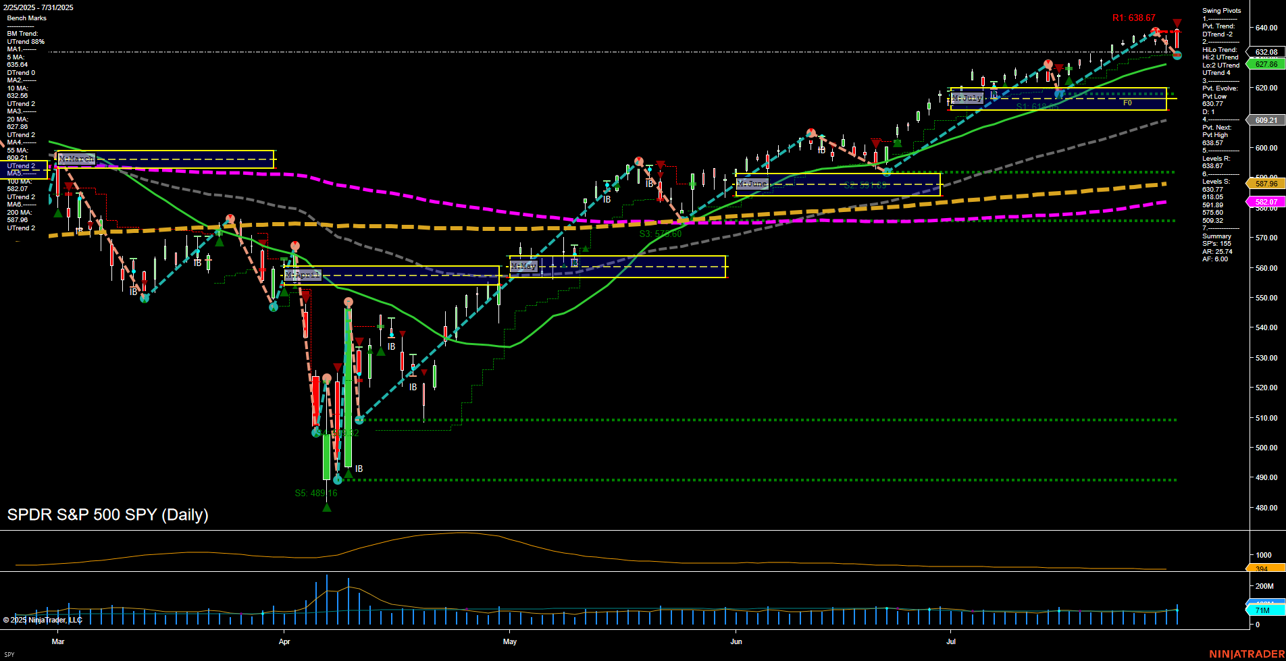Screen dimensions: 1286x661
Task: Click the HiLo Trend: label
Action: tap(1220, 50)
